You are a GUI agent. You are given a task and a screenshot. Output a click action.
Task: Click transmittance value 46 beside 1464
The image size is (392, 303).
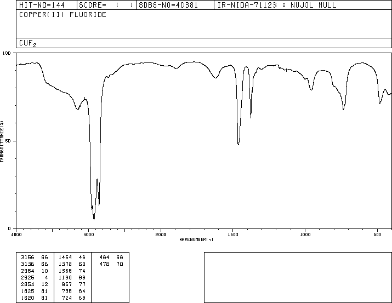click(x=82, y=258)
